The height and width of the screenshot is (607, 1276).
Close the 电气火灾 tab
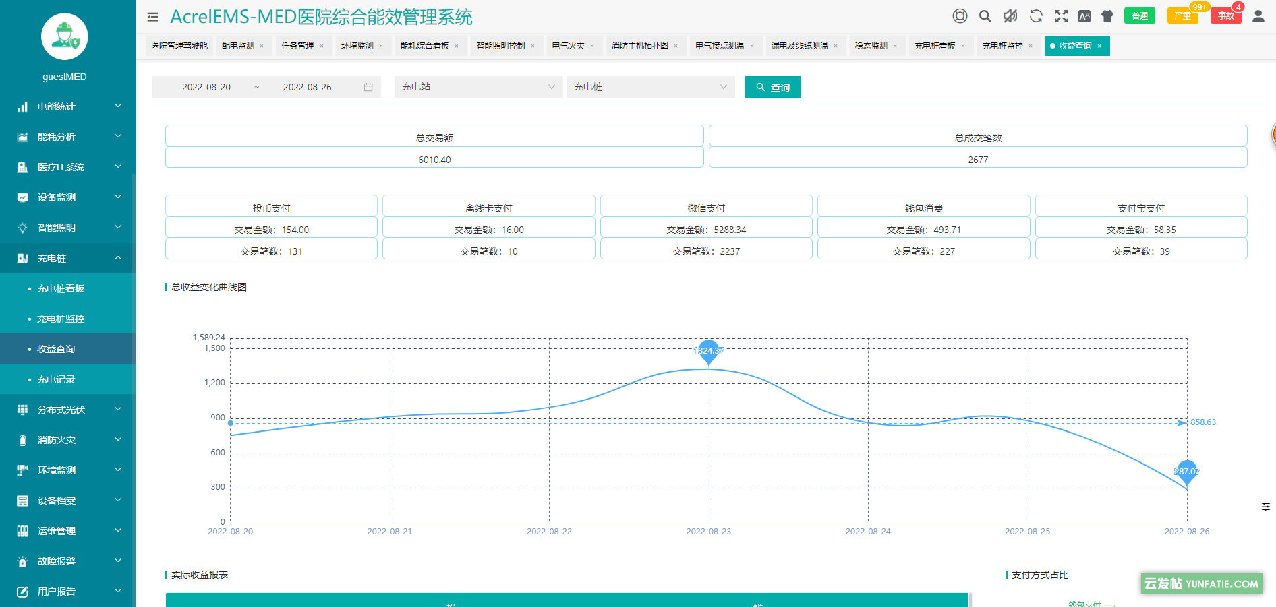(592, 46)
